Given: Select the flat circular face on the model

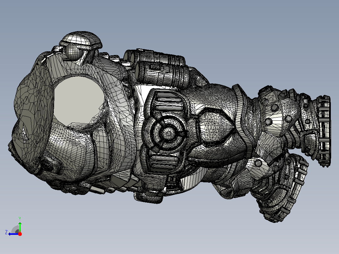Looking at the screenshot, I should click(79, 101).
